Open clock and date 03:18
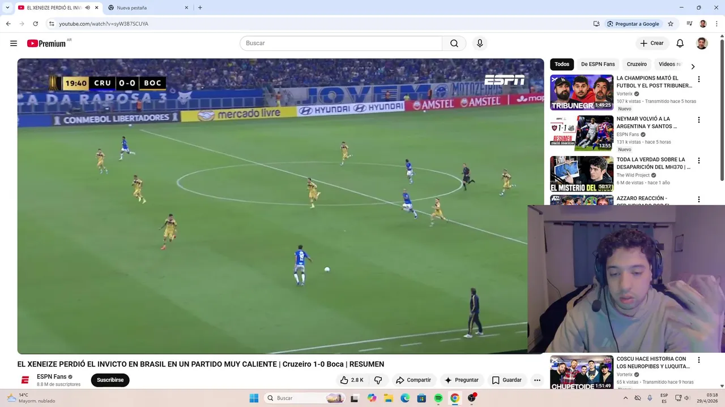 pos(708,398)
